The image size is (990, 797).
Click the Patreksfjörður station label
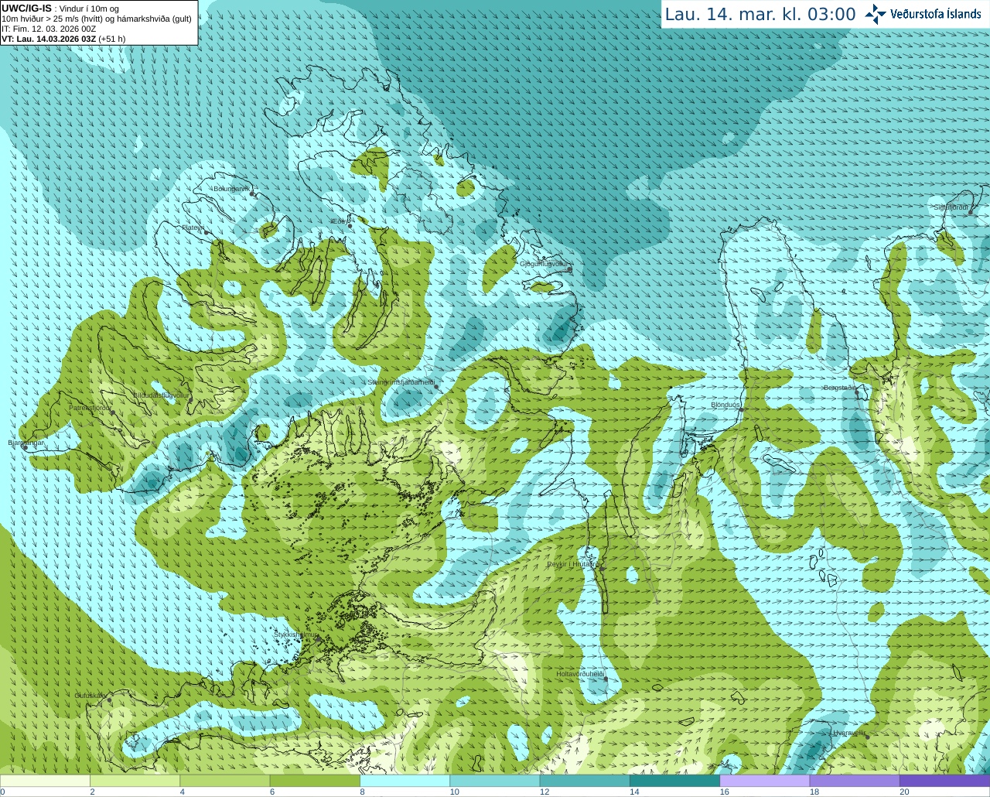[90, 407]
